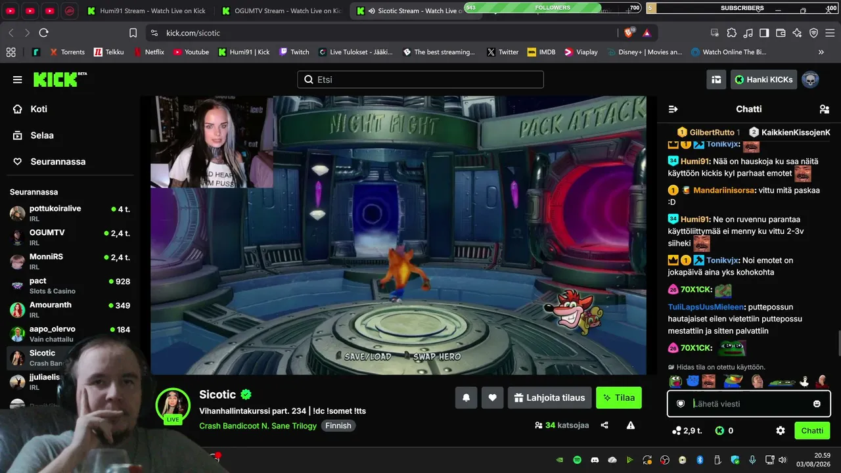
Task: Follow Sicotic with the heart button
Action: [x=492, y=397]
